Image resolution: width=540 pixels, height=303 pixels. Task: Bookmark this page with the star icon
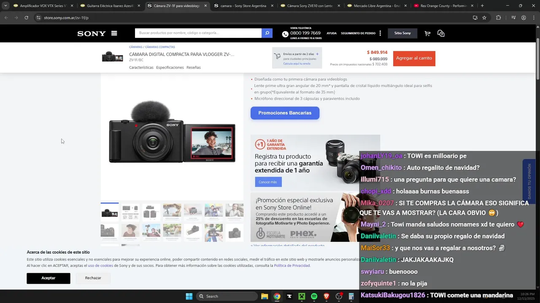tap(484, 18)
